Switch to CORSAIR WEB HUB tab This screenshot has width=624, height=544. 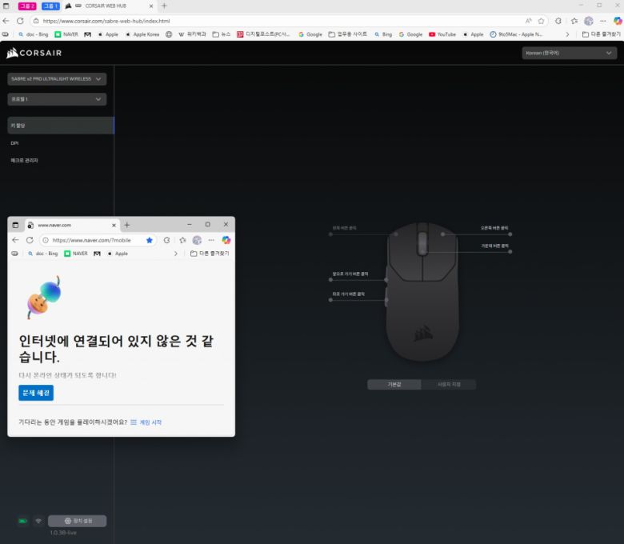(110, 6)
